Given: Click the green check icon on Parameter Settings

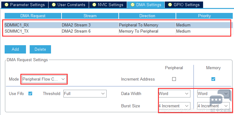Looking at the screenshot, I should pyautogui.click(x=6, y=5).
